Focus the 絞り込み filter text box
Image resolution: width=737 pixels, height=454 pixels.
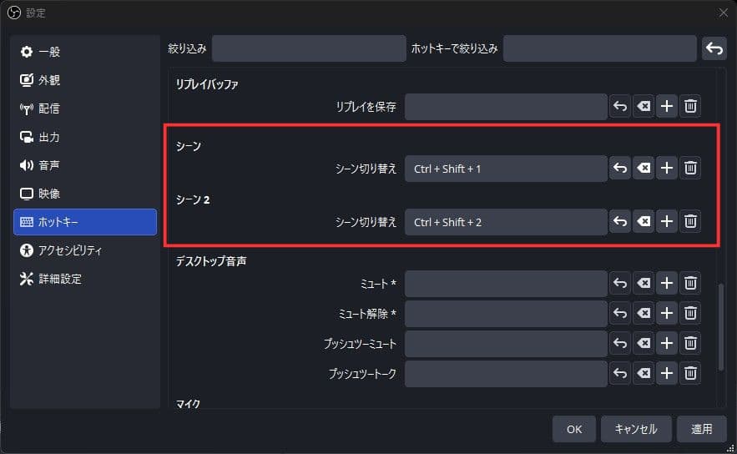(x=308, y=48)
